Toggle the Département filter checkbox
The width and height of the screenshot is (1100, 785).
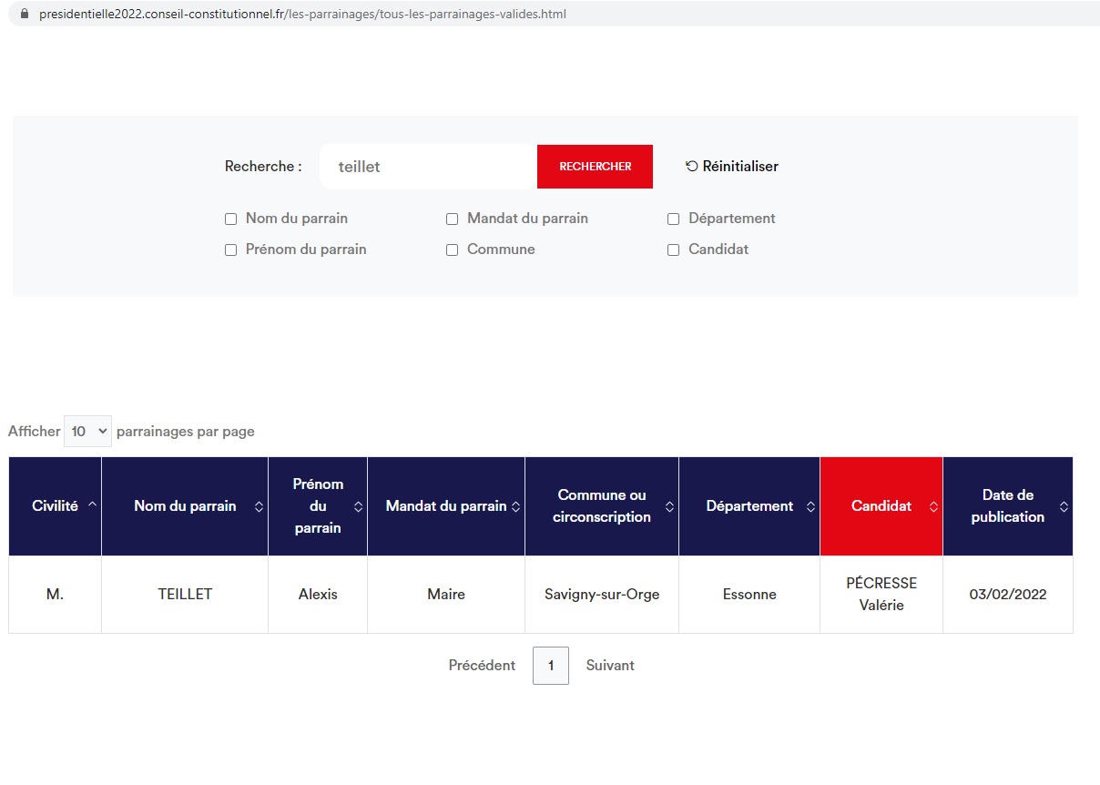coord(673,219)
